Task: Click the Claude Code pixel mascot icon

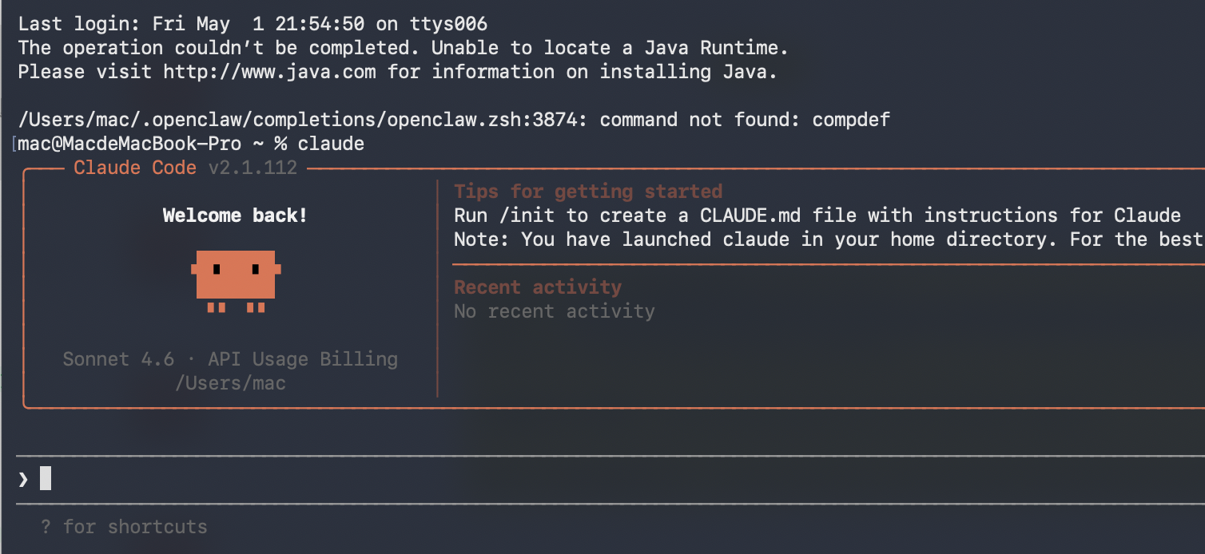Action: [x=236, y=281]
